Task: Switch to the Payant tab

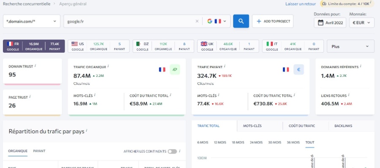Action: 39,151
